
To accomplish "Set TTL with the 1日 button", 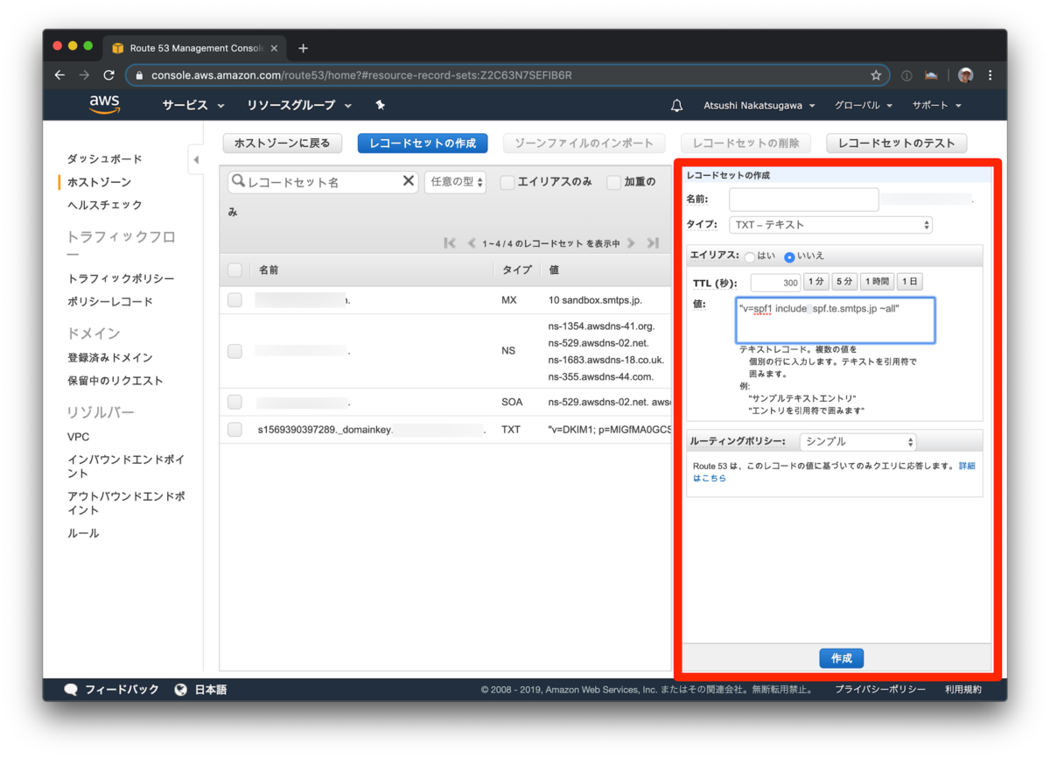I will click(x=909, y=282).
